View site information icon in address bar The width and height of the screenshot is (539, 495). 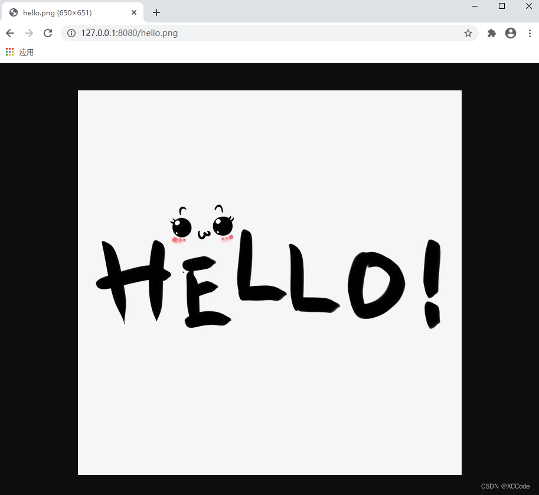[x=71, y=33]
